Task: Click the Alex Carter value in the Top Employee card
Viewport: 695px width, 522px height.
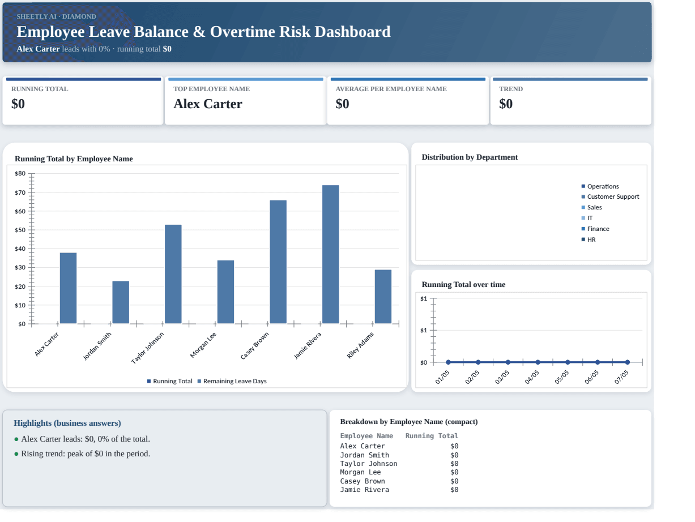Action: coord(208,104)
